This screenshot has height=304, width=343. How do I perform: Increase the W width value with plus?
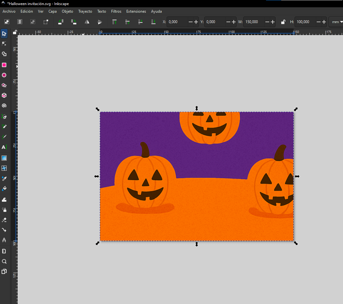tap(273, 22)
